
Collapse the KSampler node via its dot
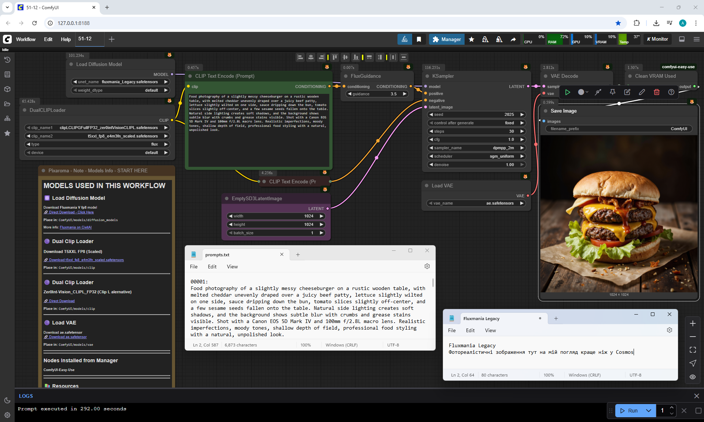tap(427, 76)
